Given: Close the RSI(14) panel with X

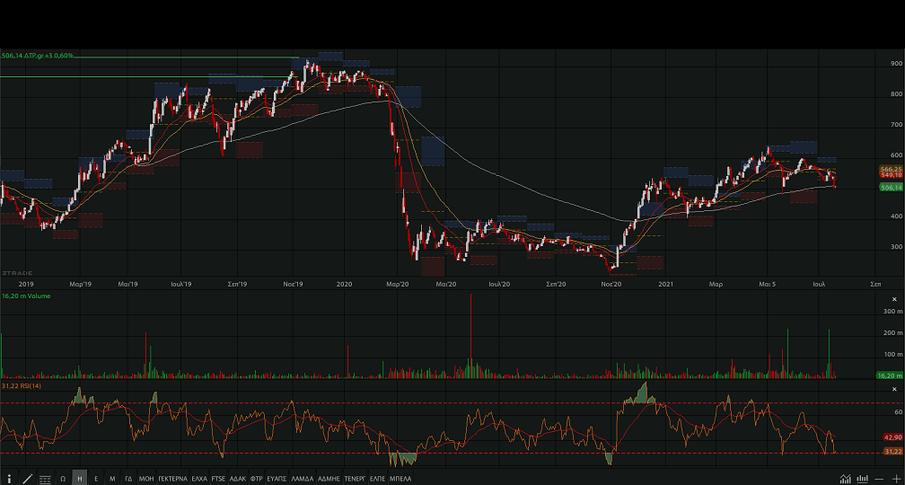Looking at the screenshot, I should click(893, 389).
